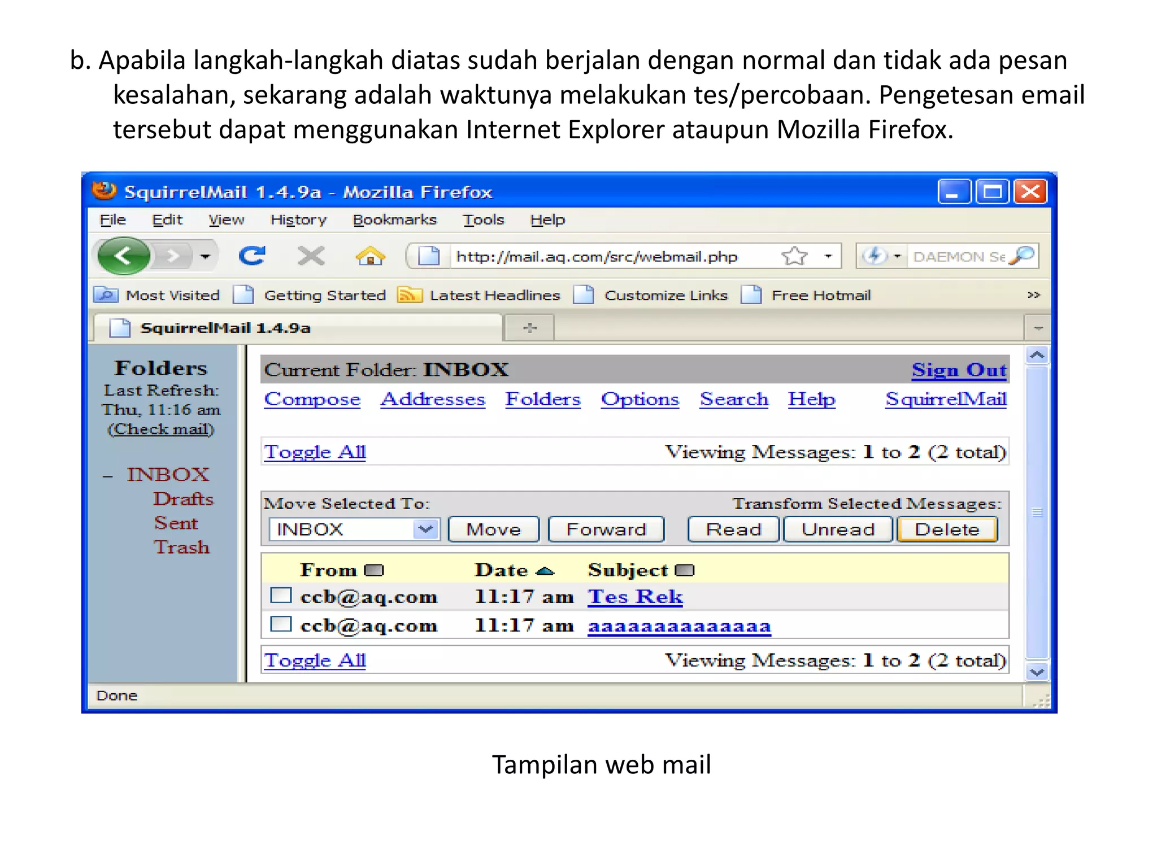Open Latest Headlines RSS bookmark
This screenshot has width=1157, height=867.
[x=479, y=295]
